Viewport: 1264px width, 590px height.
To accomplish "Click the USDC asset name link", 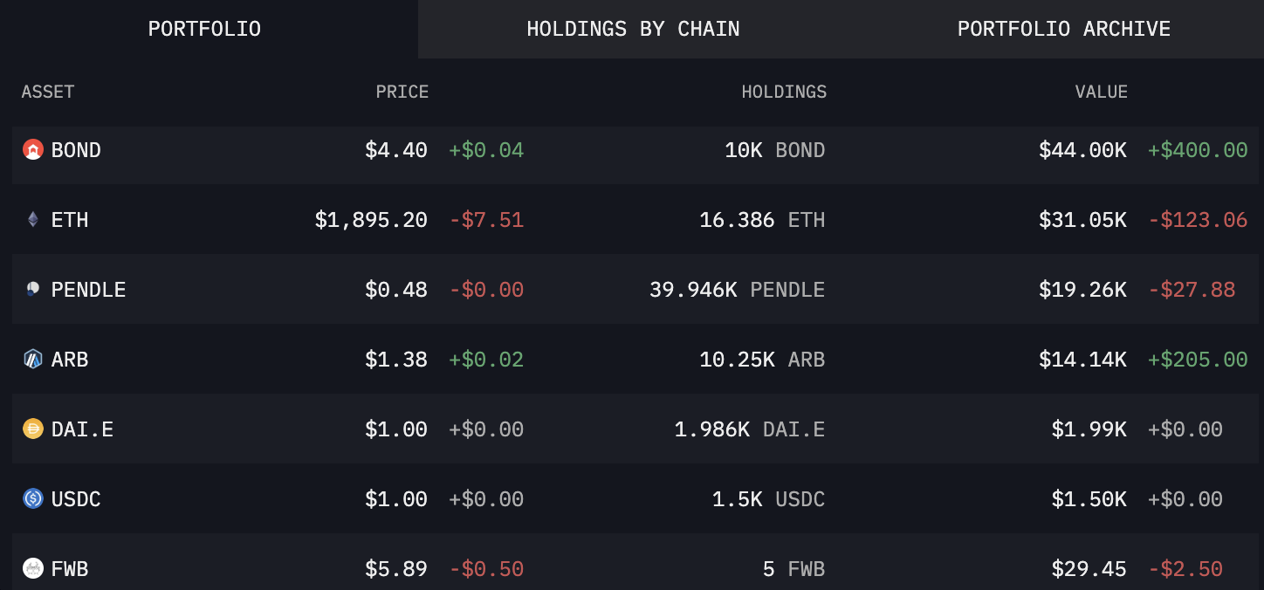I will click(76, 499).
